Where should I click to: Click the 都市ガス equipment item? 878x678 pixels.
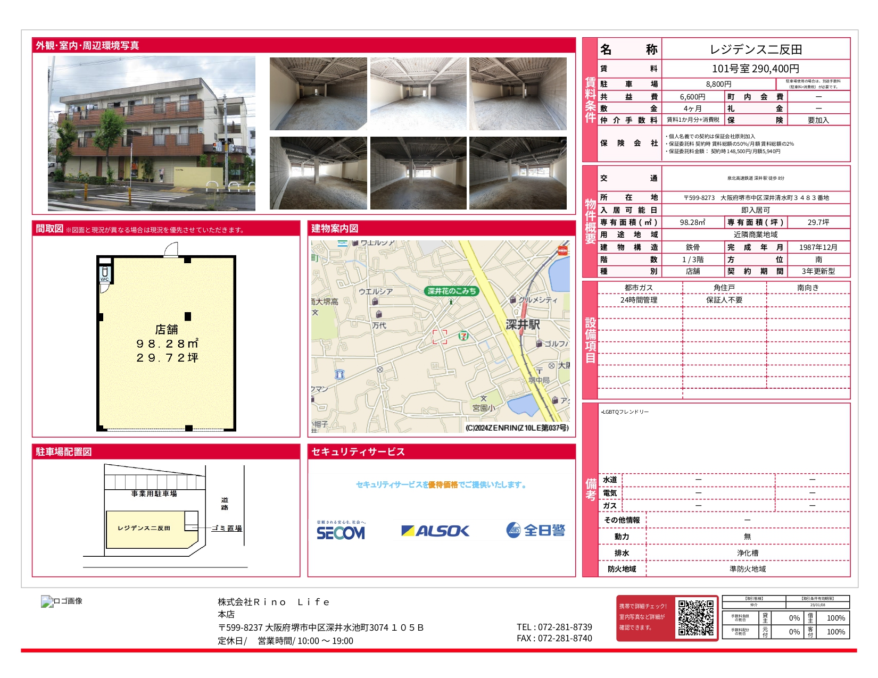click(x=639, y=288)
